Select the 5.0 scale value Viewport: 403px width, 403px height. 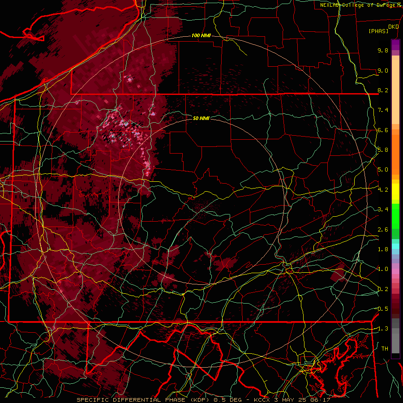coord(383,170)
